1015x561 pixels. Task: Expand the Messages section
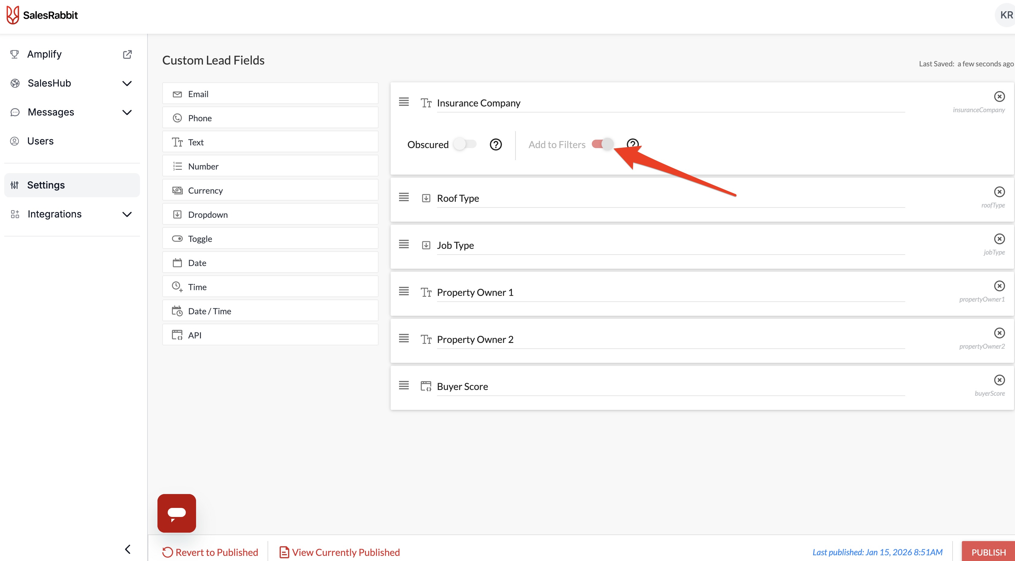pyautogui.click(x=127, y=112)
